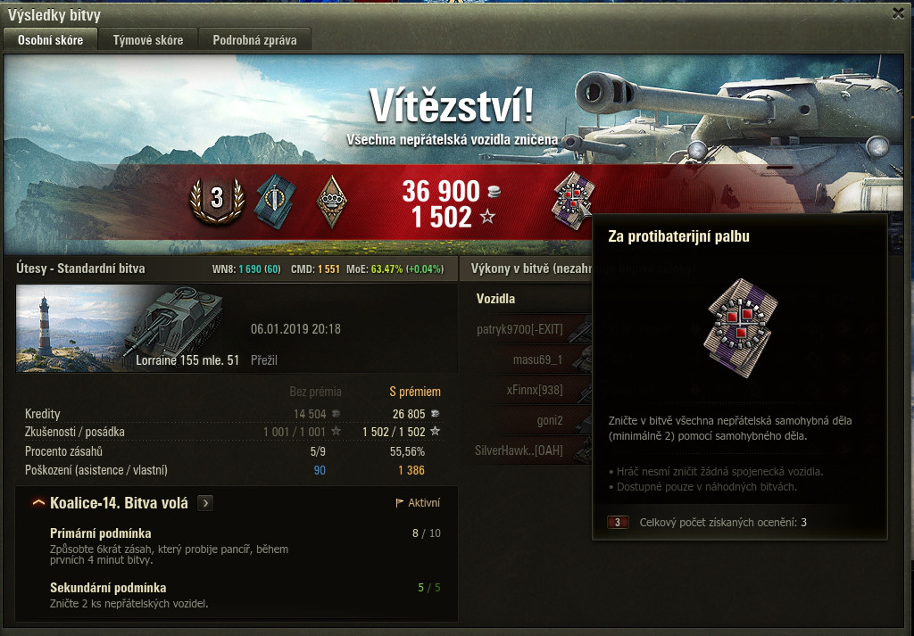Switch to the Týmové skóre tab
The image size is (914, 636).
pos(148,40)
